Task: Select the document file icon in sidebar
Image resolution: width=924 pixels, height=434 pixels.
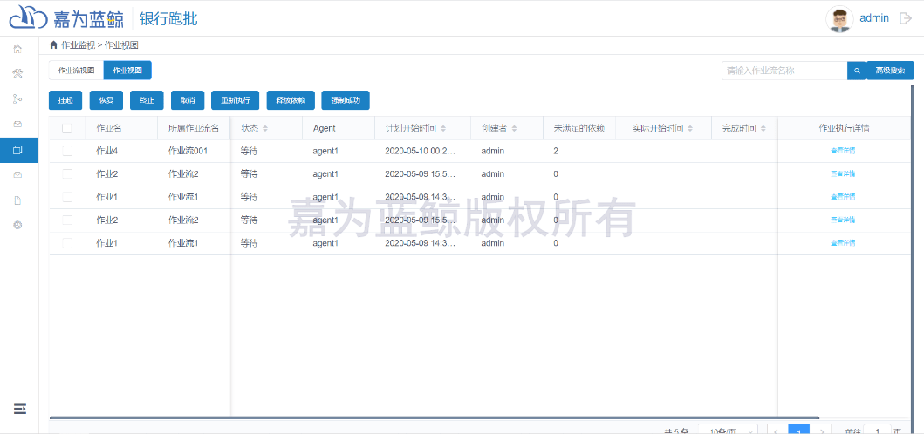Action: (18, 200)
